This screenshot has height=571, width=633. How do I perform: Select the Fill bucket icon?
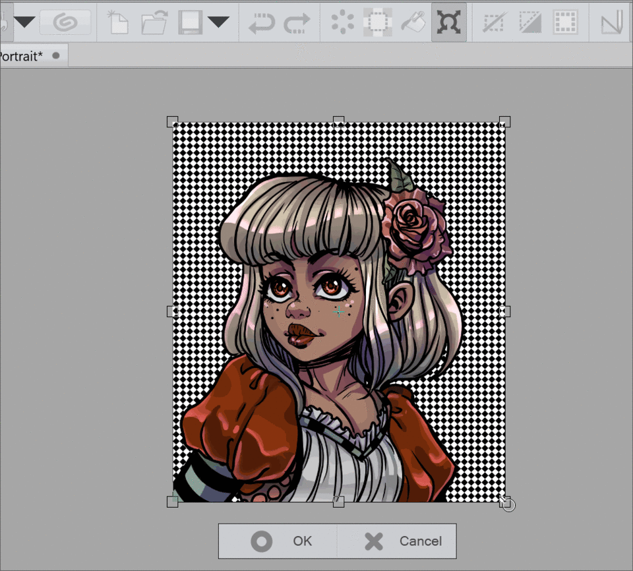(413, 22)
